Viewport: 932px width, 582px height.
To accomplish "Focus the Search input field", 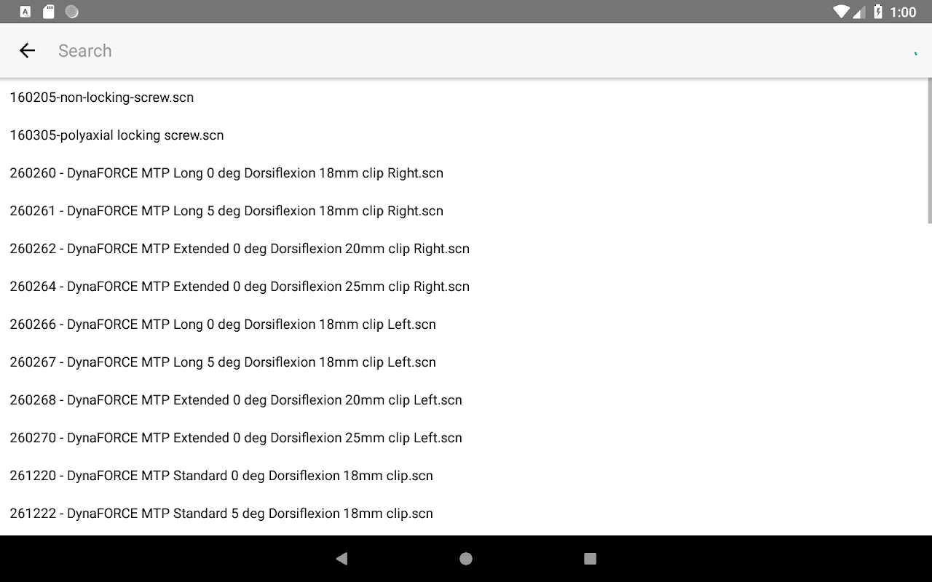I will (481, 51).
